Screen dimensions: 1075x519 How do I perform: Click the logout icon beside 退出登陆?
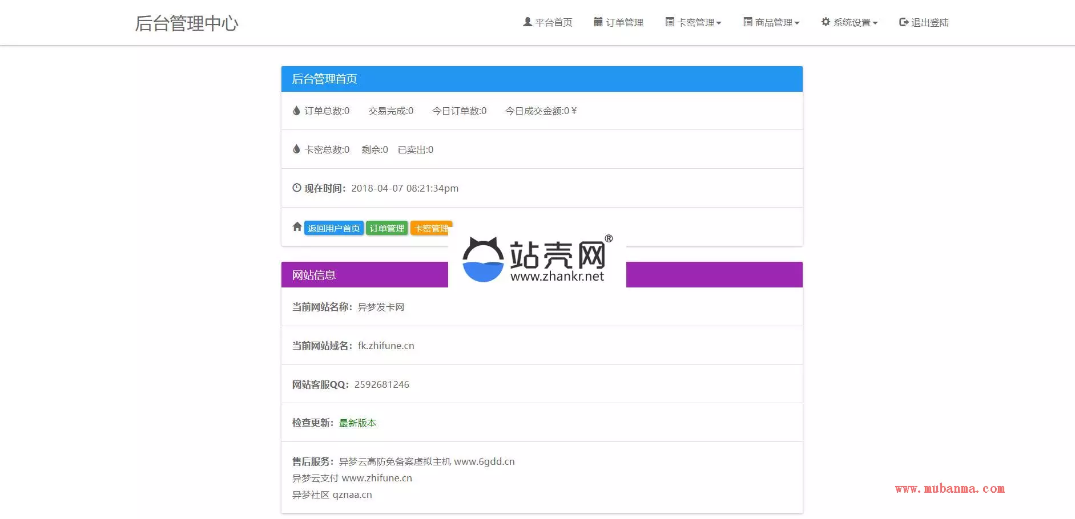[903, 22]
